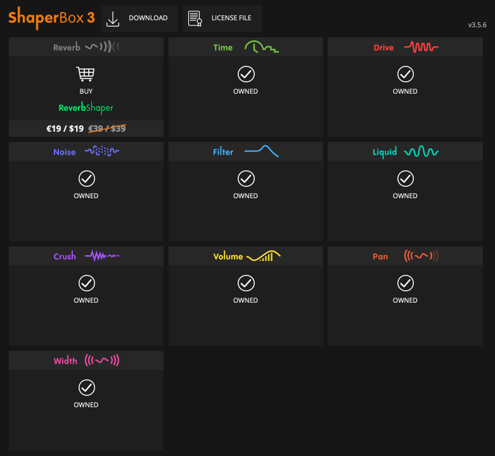Click the DOWNLOAD button label
Screen dimensions: 495x456
pyautogui.click(x=148, y=18)
